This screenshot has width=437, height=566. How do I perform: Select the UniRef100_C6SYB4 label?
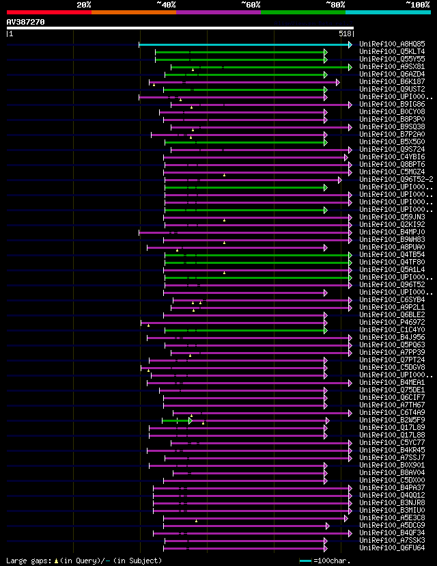coord(393,299)
